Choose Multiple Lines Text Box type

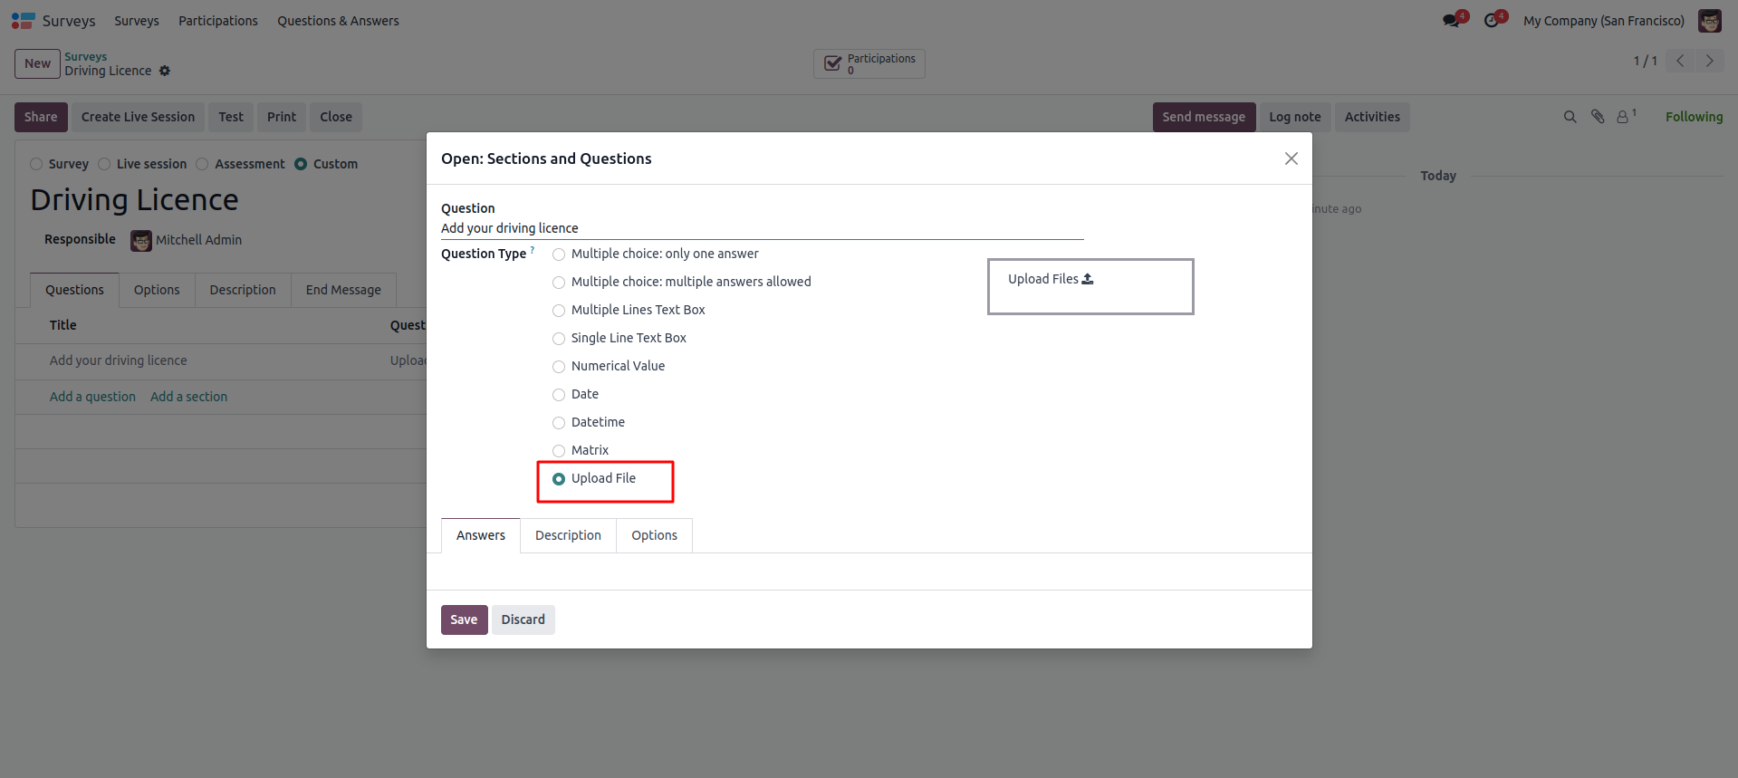tap(559, 311)
